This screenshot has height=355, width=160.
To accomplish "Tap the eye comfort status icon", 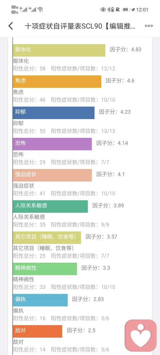I will pos(103,9).
